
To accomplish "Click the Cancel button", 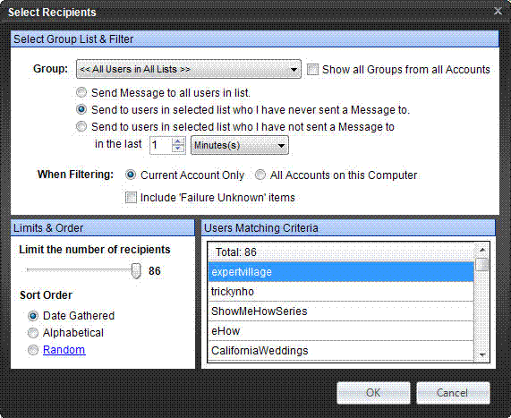I will 453,393.
